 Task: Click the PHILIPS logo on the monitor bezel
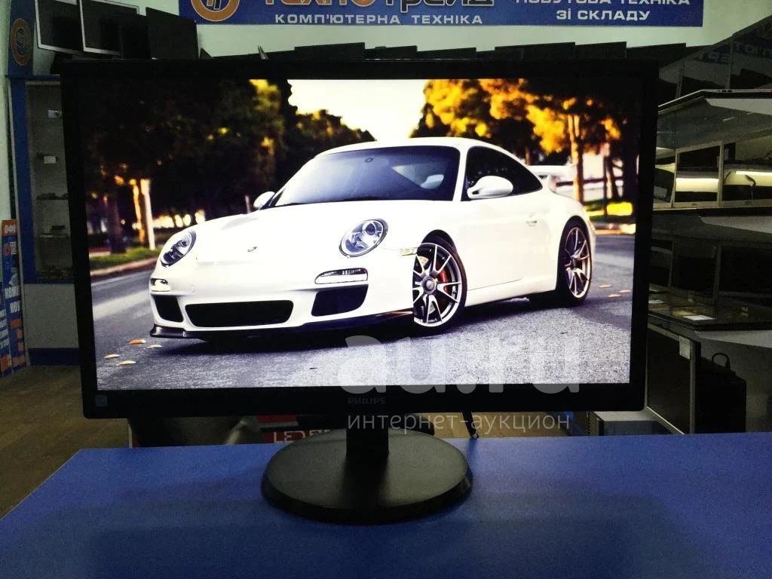(x=366, y=401)
